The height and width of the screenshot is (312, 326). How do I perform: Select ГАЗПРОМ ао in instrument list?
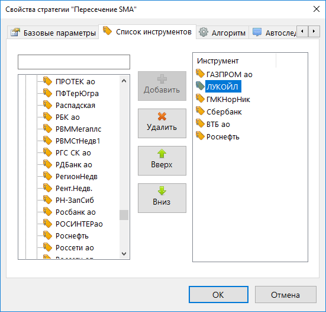pos(230,74)
